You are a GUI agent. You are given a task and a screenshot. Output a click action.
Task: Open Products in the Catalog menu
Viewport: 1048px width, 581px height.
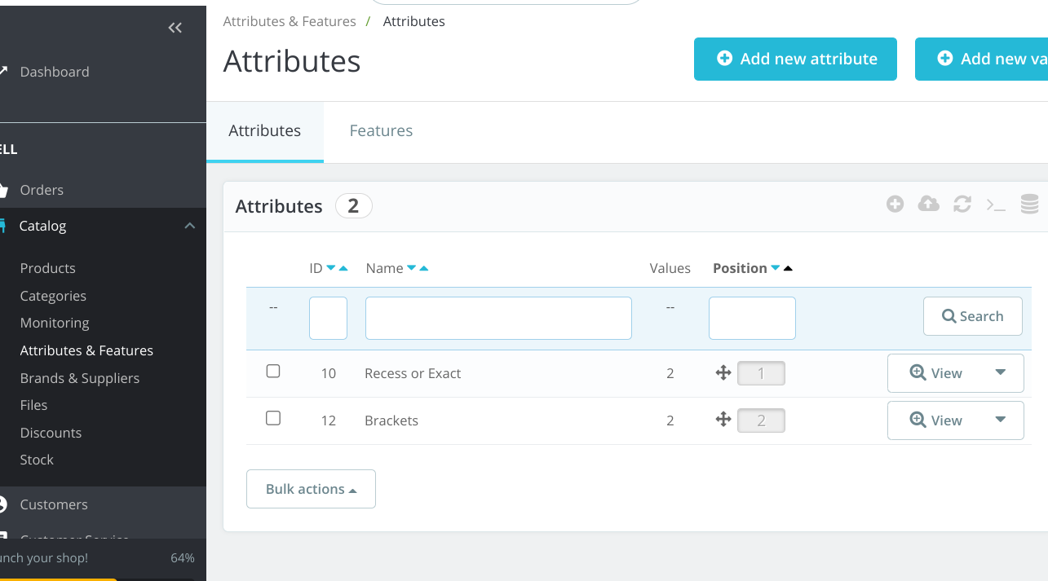click(x=47, y=268)
